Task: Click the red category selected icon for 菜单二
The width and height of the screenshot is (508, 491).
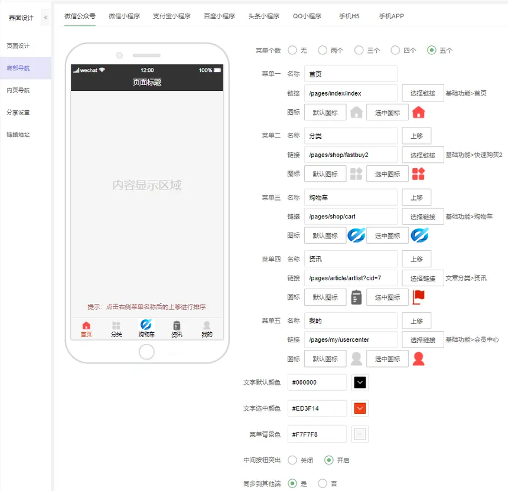Action: click(418, 174)
